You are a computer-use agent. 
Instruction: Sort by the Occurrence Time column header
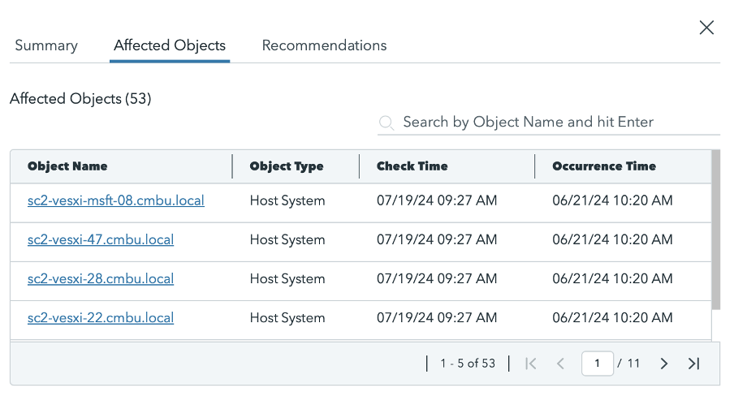(604, 166)
